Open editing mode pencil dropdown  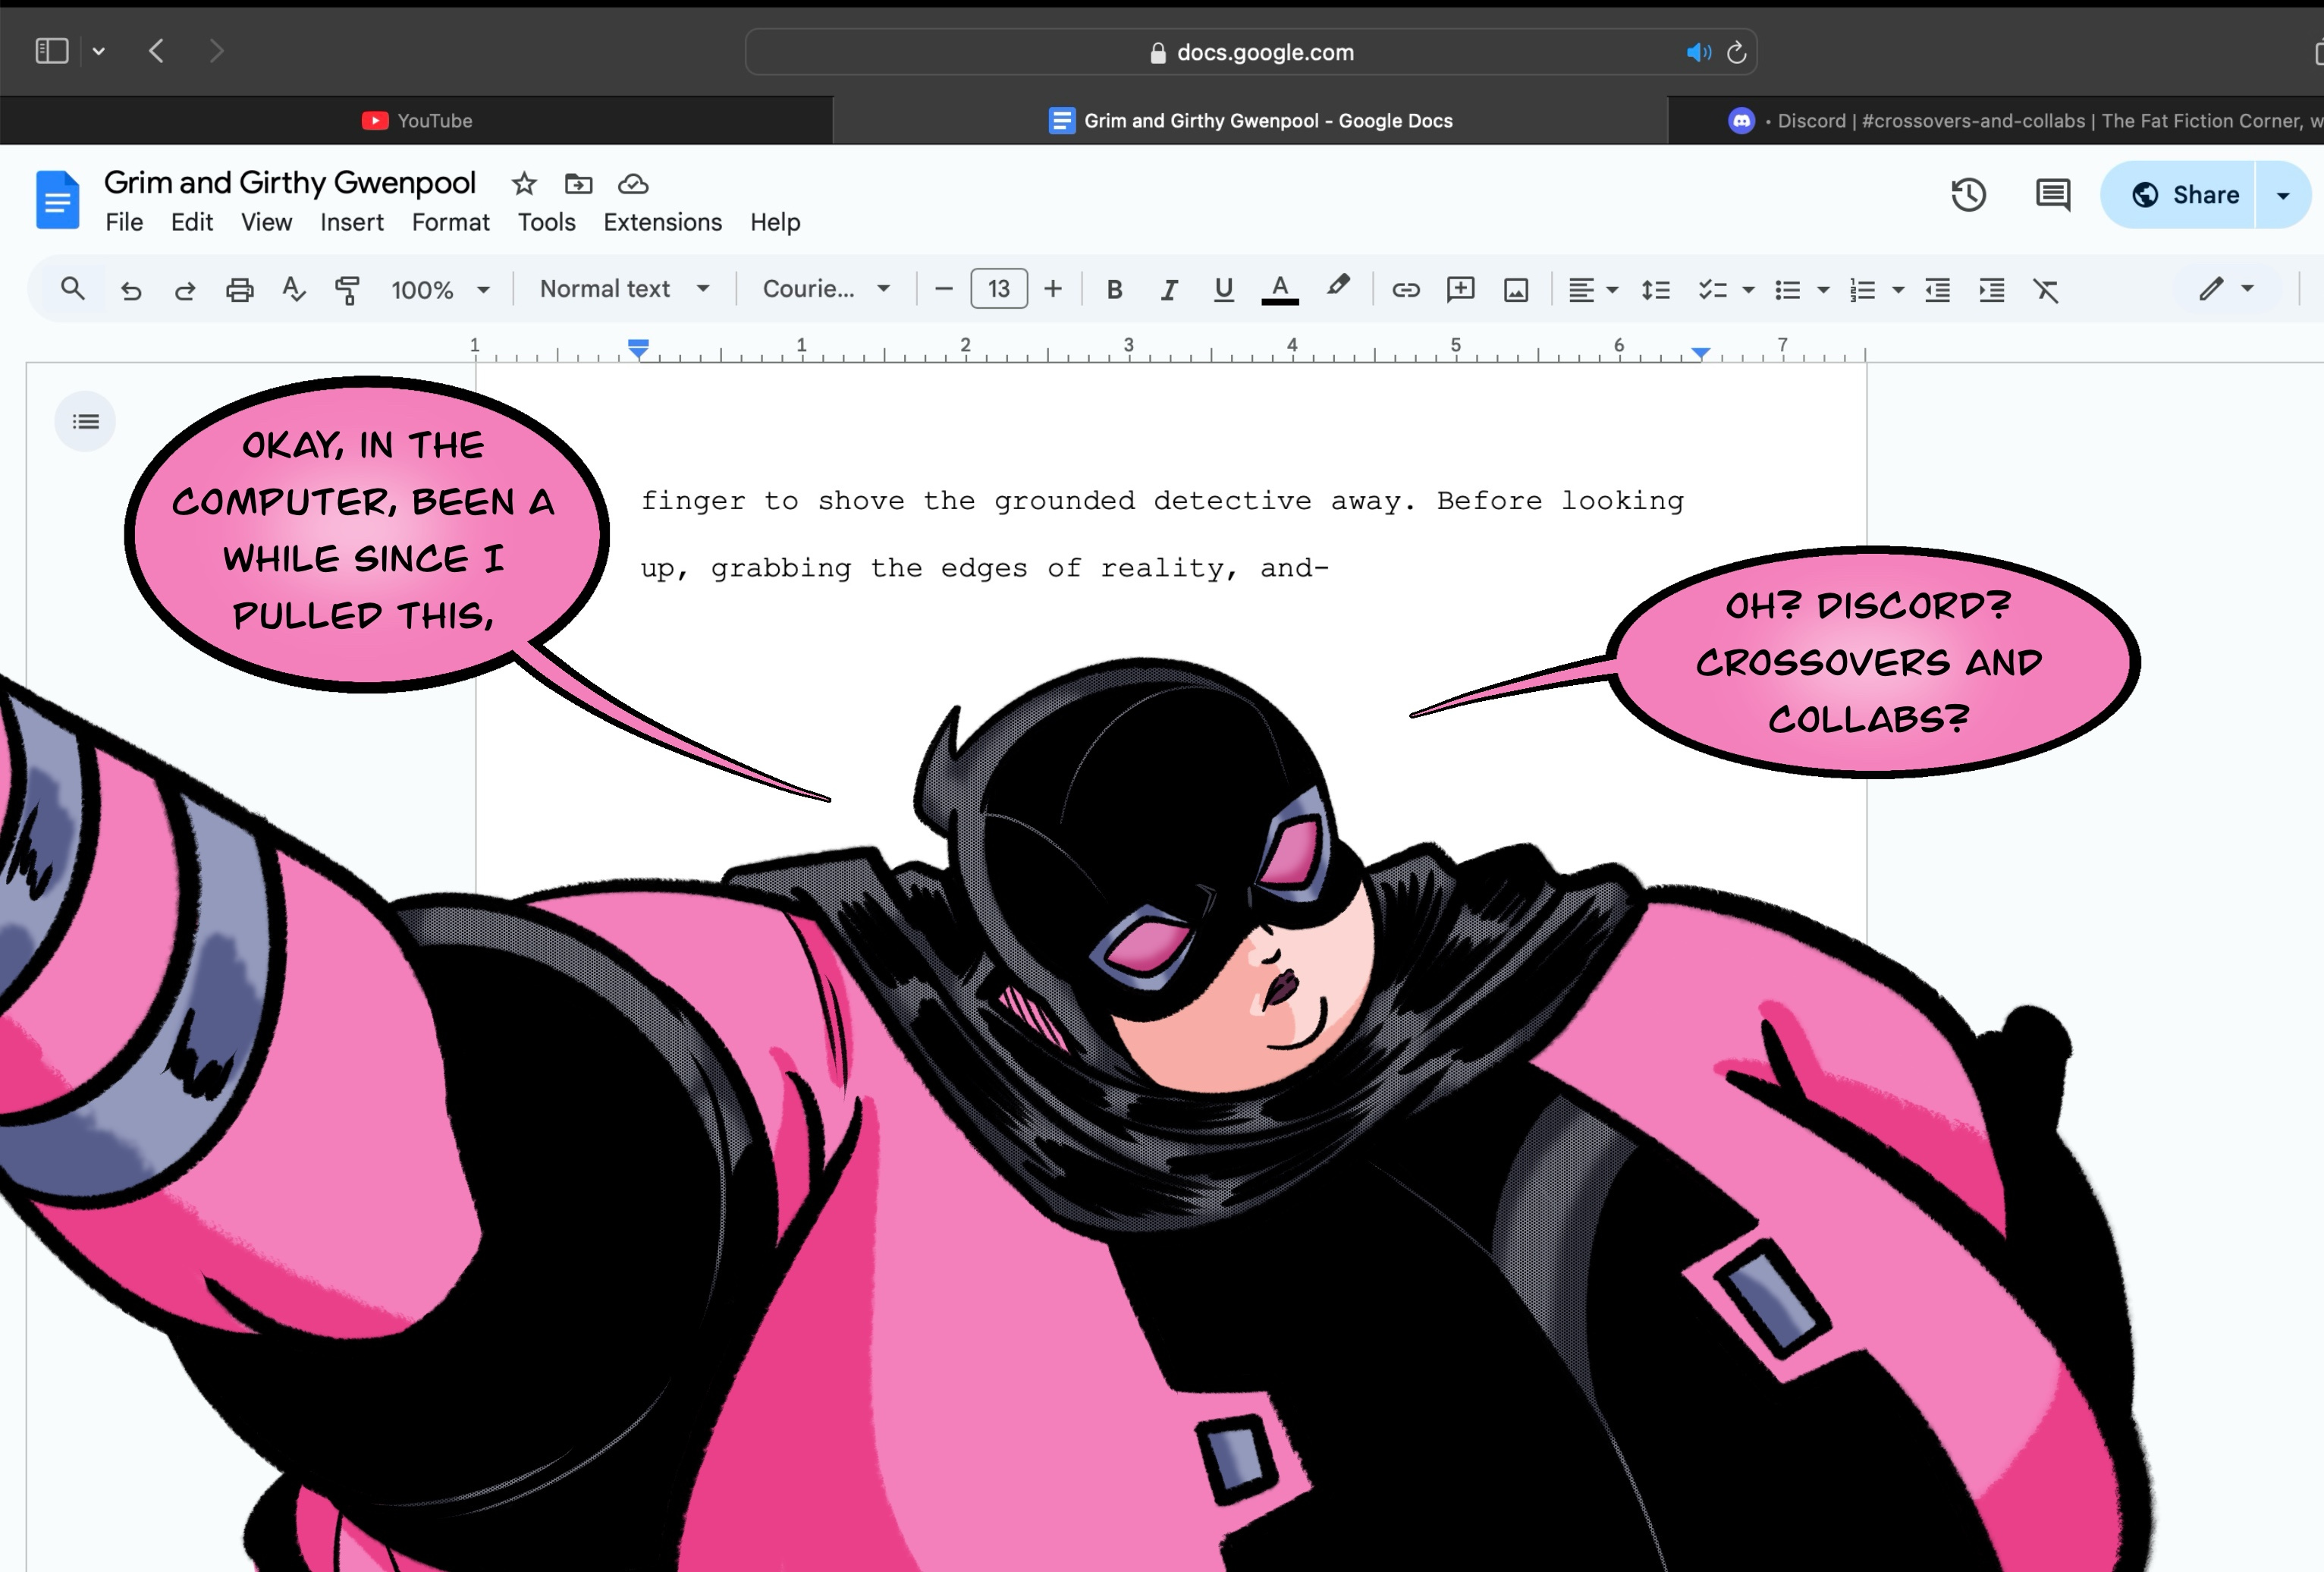pos(2226,289)
